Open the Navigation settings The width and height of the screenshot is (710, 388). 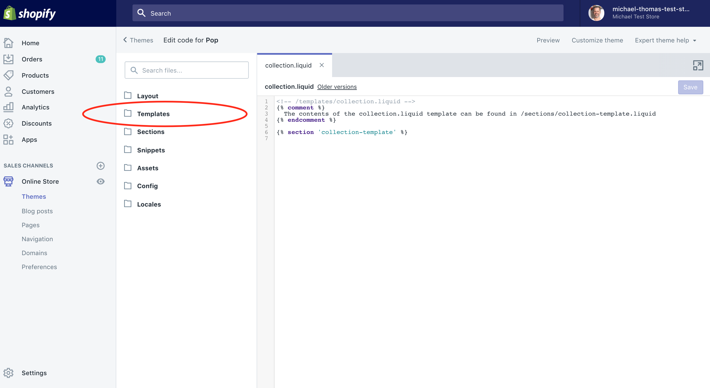[37, 239]
